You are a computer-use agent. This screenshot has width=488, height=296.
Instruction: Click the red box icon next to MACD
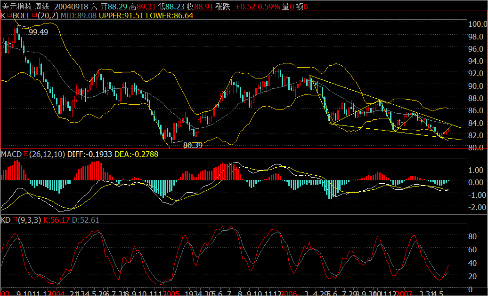click(x=26, y=154)
